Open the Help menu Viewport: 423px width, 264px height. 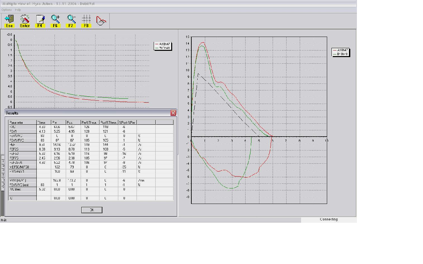(18, 10)
